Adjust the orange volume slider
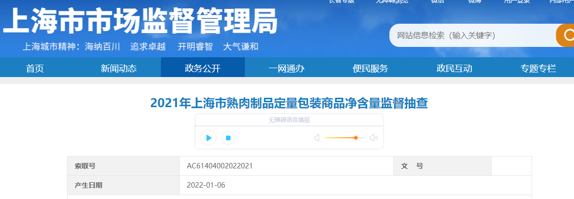Image resolution: width=574 pixels, height=199 pixels. click(355, 138)
